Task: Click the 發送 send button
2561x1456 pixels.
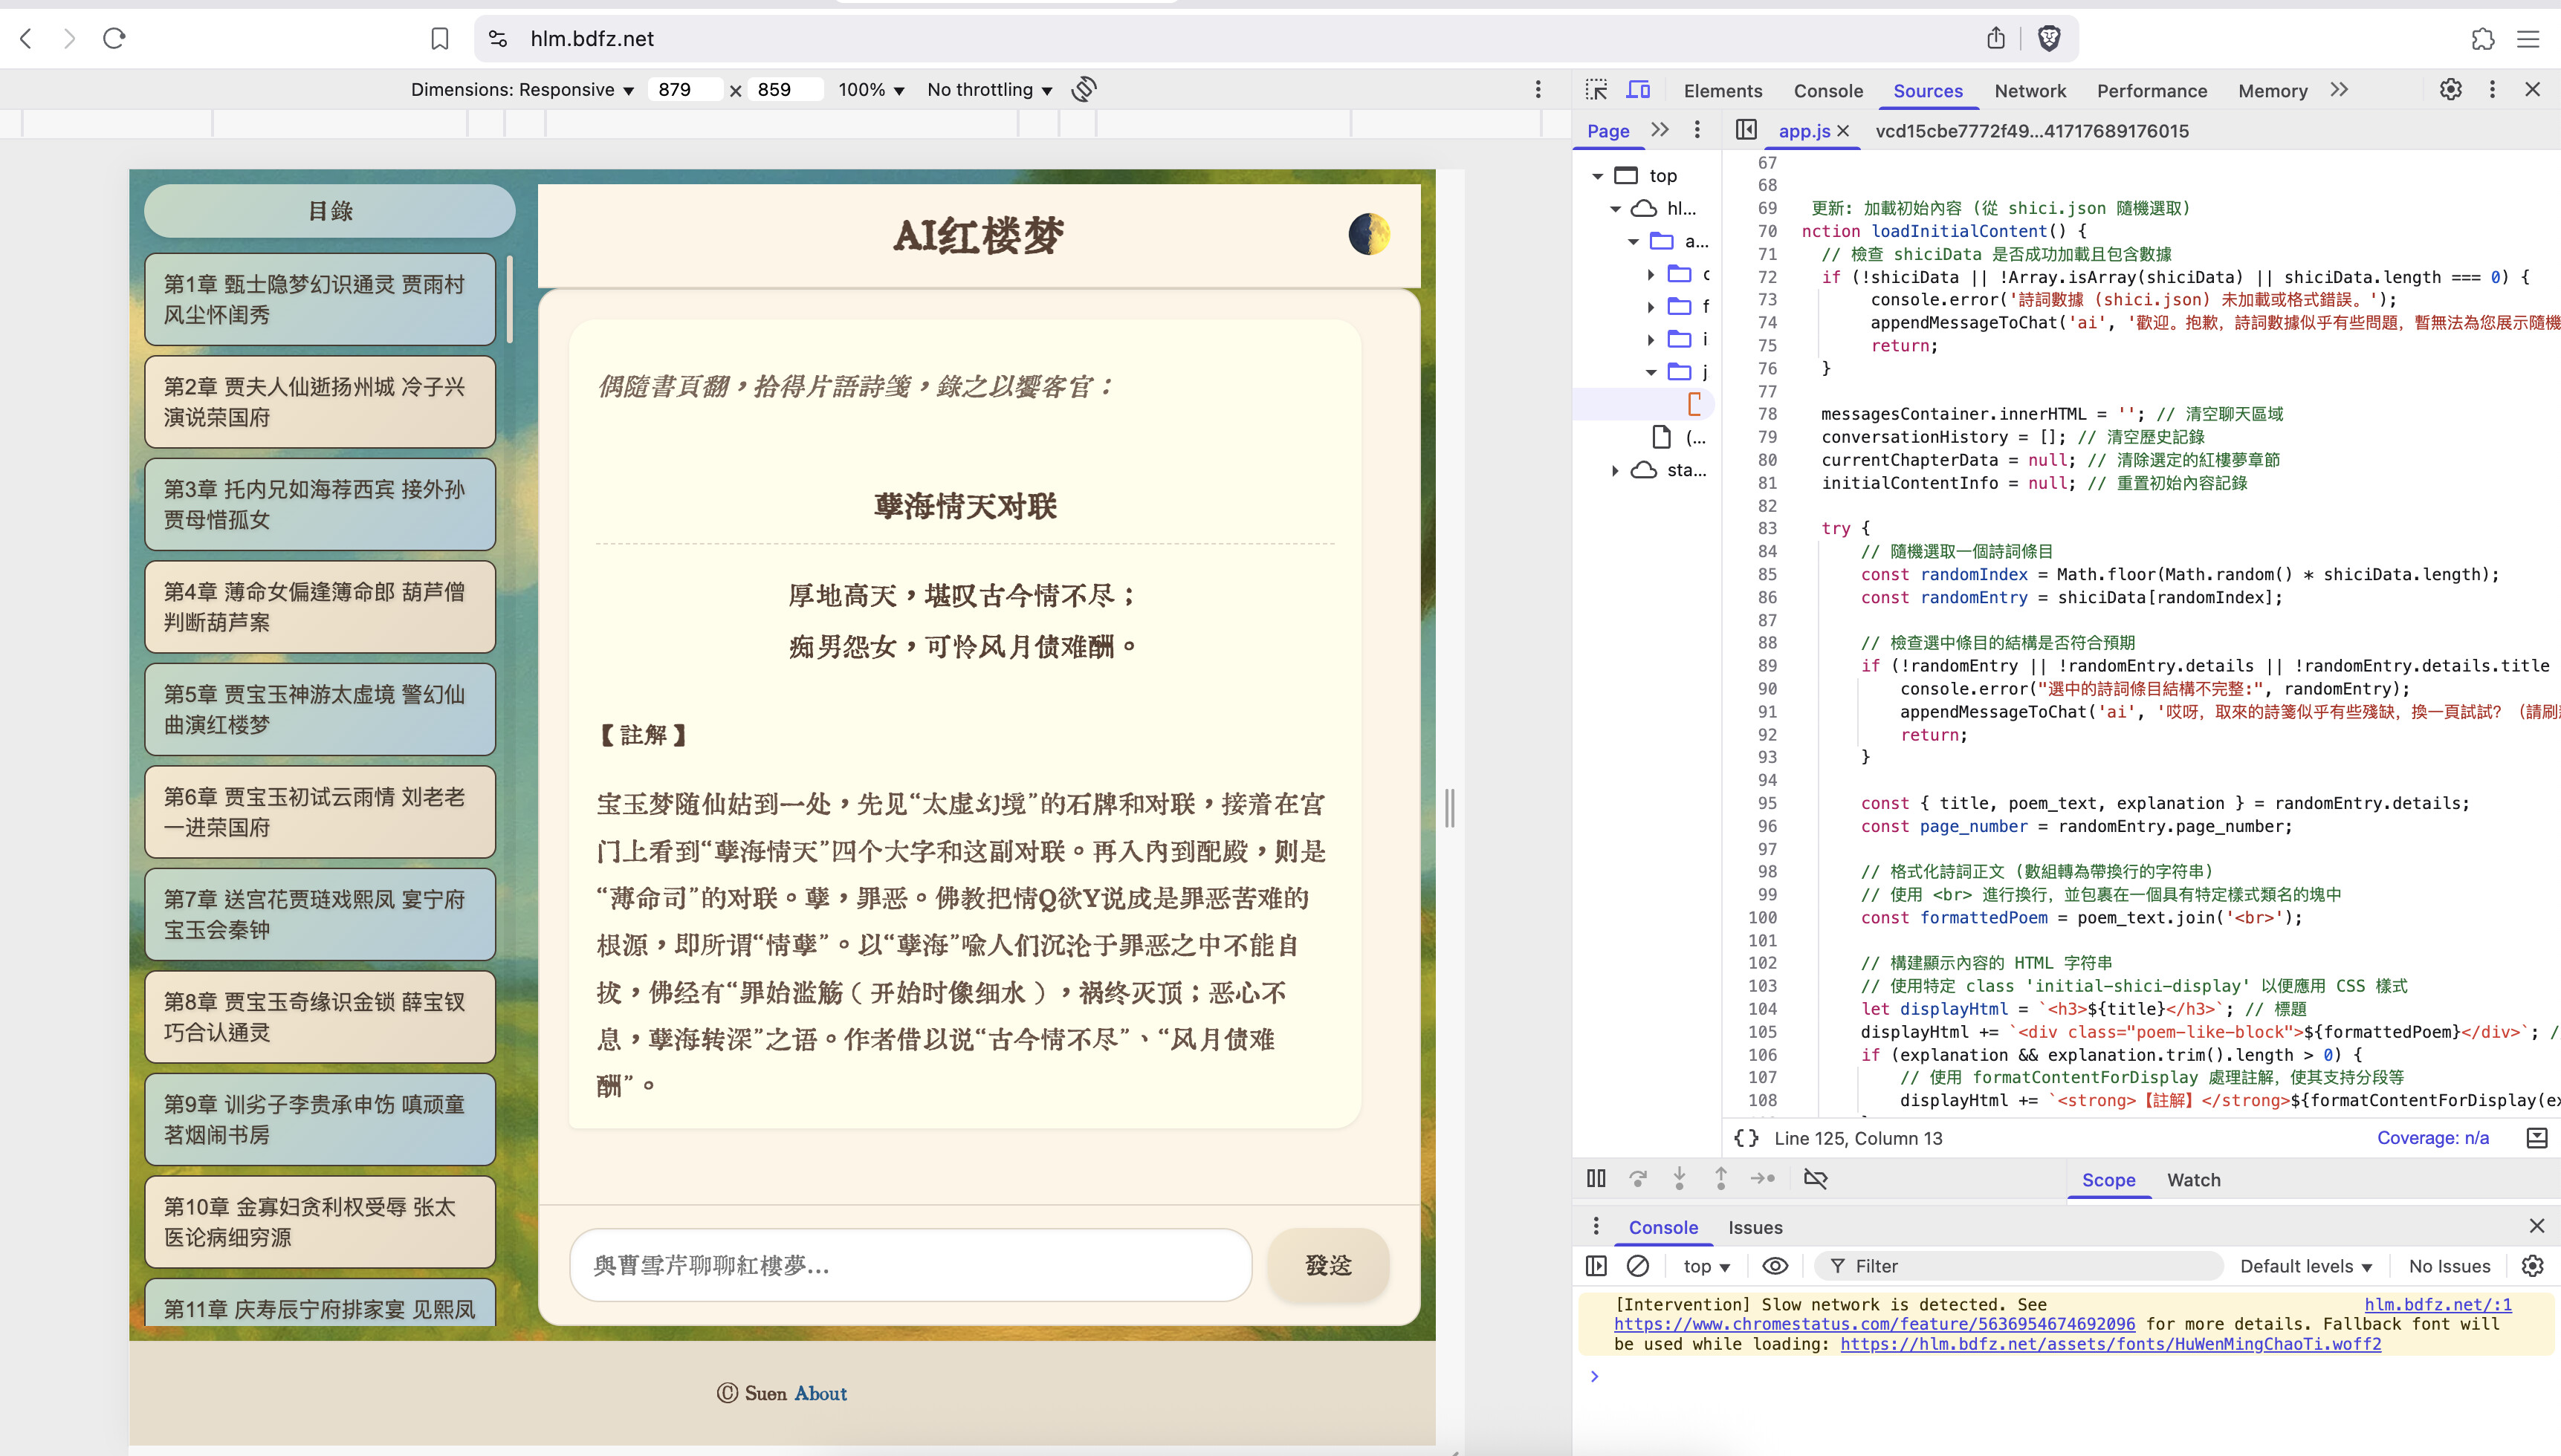Action: pos(1327,1265)
